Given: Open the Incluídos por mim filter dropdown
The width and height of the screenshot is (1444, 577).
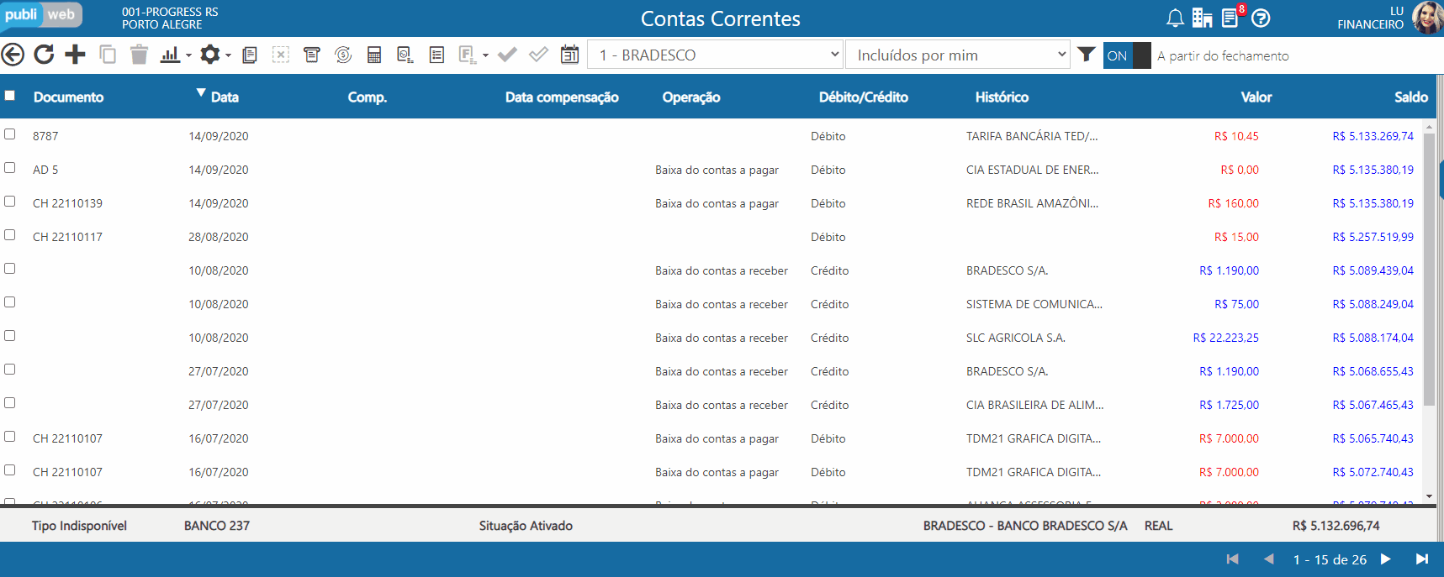Looking at the screenshot, I should (x=958, y=55).
